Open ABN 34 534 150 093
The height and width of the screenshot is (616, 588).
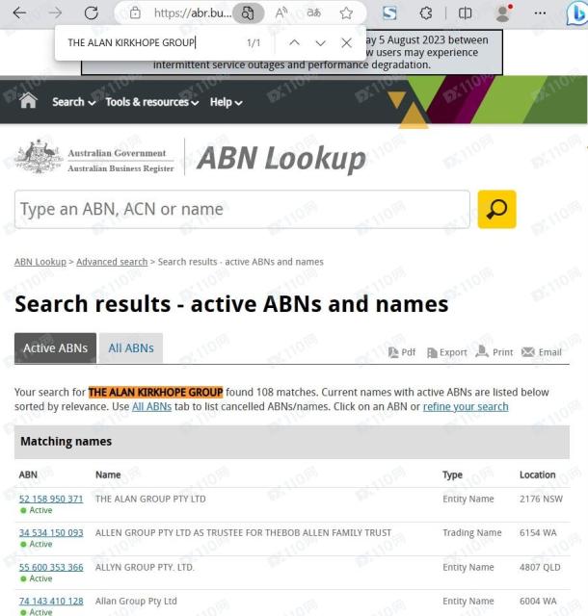51,533
